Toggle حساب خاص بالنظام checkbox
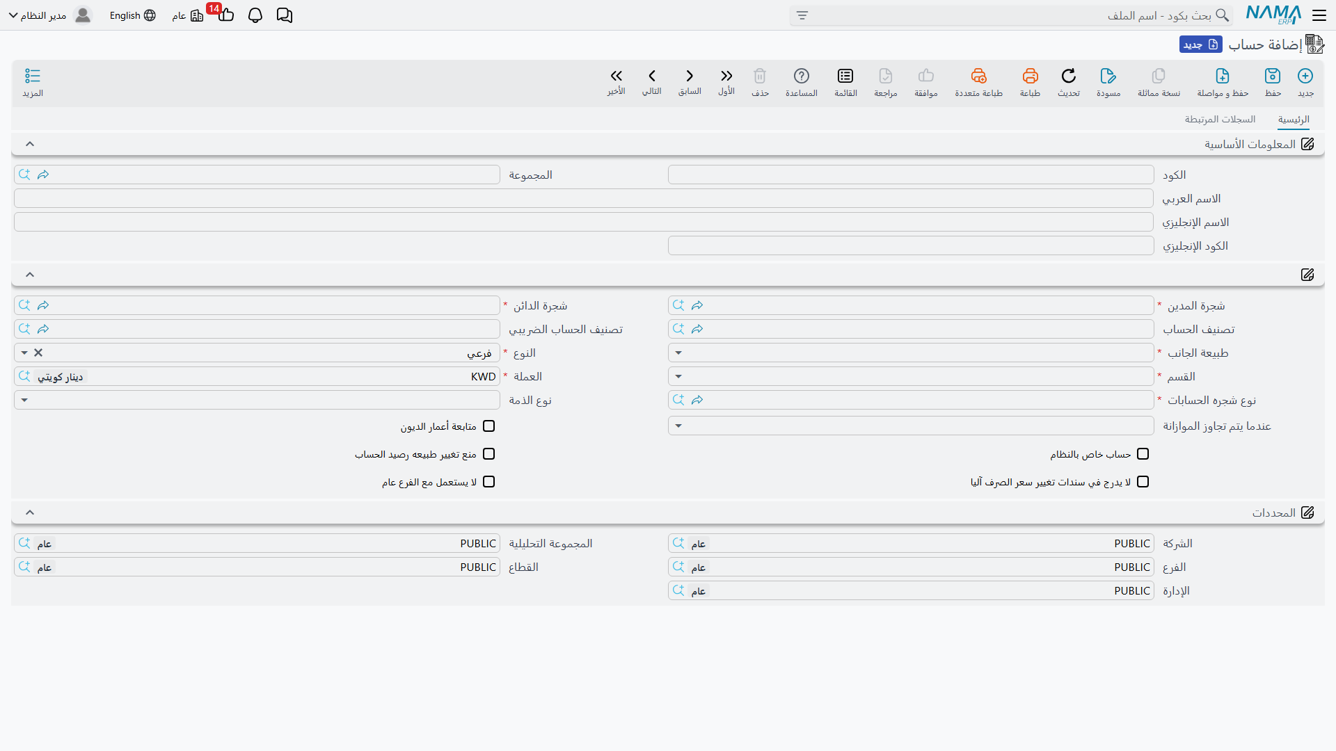The height and width of the screenshot is (751, 1336). point(1143,454)
